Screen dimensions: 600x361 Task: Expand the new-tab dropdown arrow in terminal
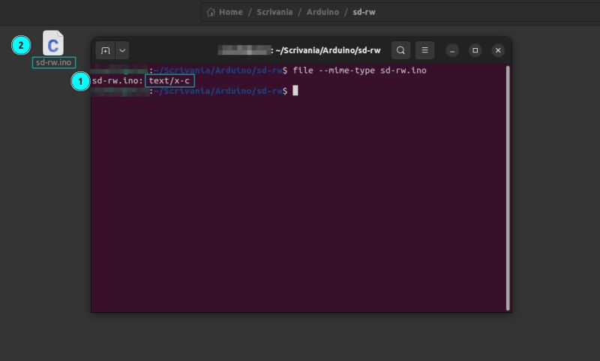[122, 50]
